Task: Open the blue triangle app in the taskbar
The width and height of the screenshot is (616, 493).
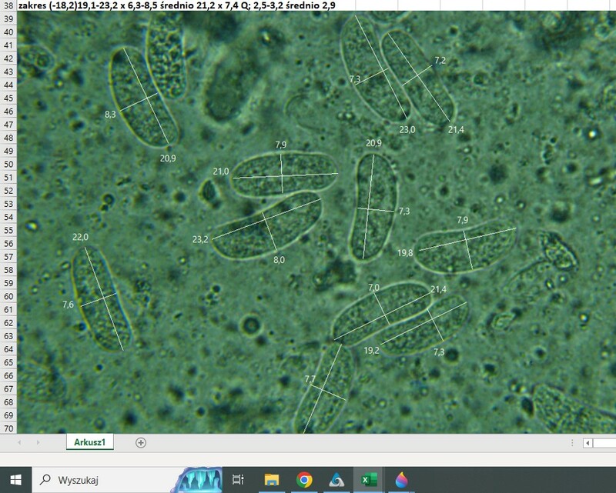Action: [x=336, y=480]
